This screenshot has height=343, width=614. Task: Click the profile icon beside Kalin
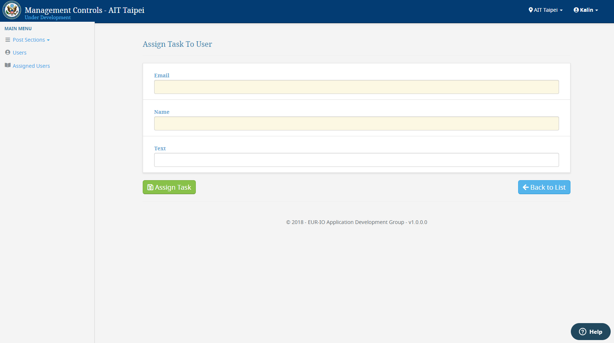coord(576,10)
